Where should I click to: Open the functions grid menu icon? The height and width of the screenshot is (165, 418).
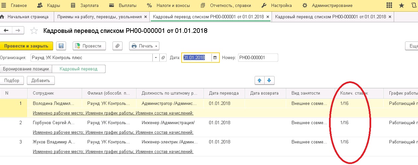point(391,6)
